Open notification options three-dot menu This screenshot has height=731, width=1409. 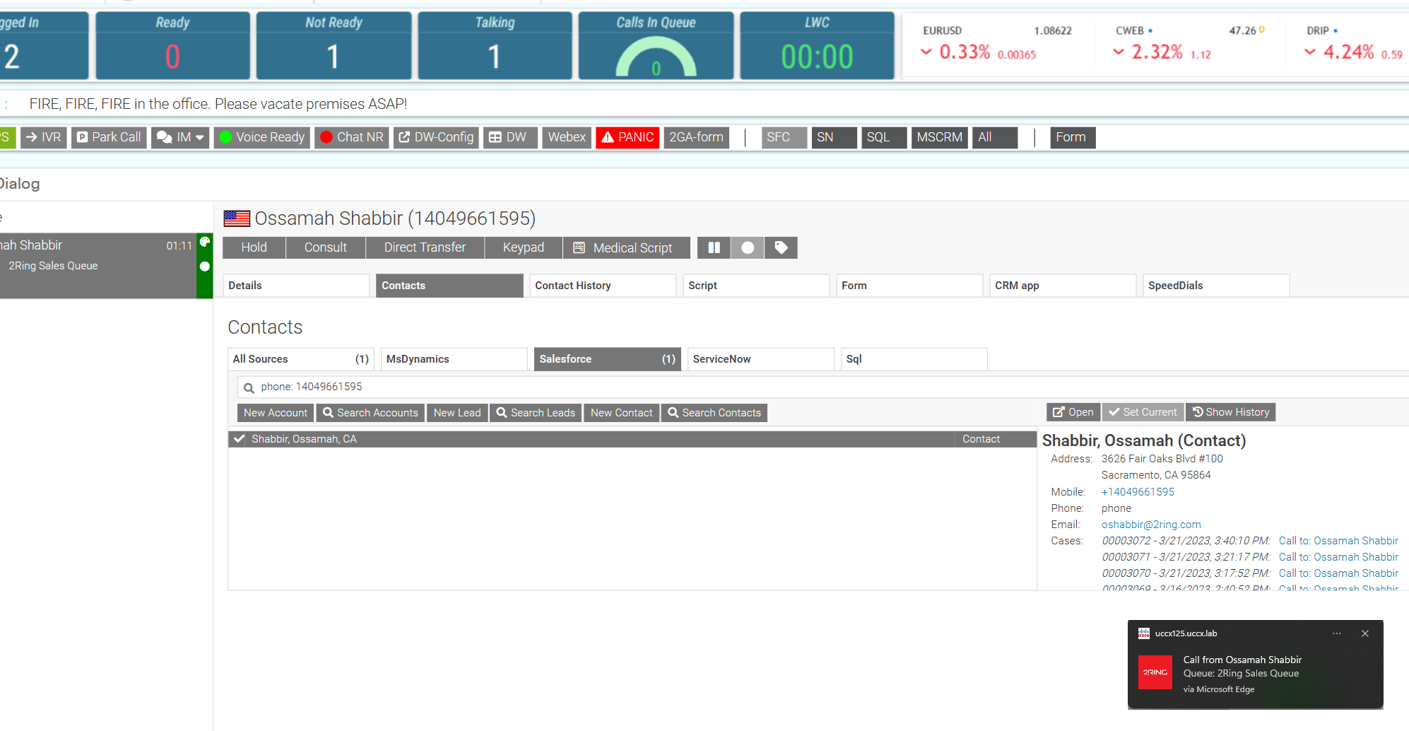tap(1336, 633)
